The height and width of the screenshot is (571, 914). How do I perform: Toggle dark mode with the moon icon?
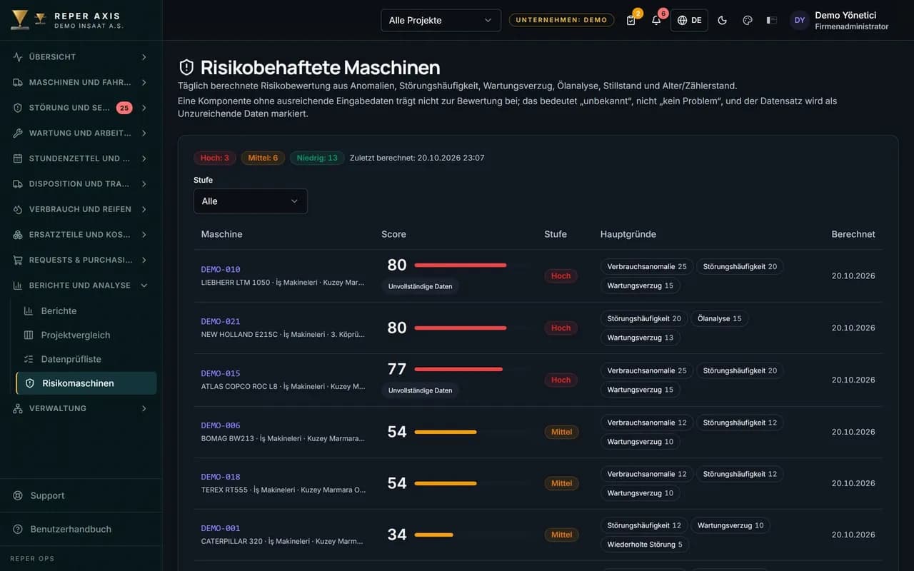click(x=722, y=20)
